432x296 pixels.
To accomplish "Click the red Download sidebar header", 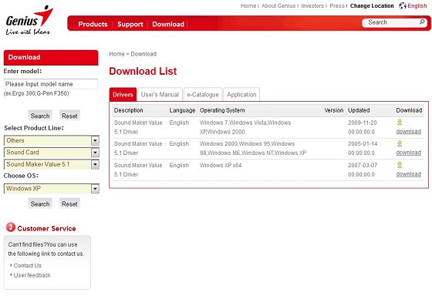I will [51, 57].
